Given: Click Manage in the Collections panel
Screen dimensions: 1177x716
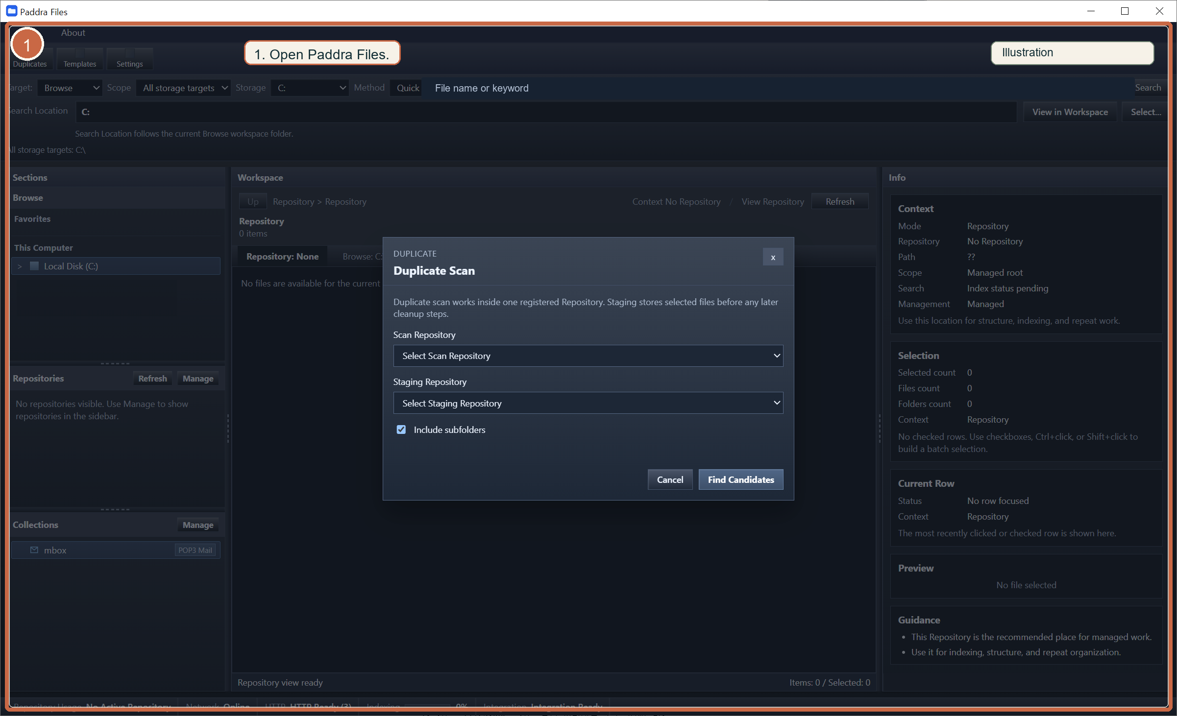Looking at the screenshot, I should pyautogui.click(x=198, y=525).
